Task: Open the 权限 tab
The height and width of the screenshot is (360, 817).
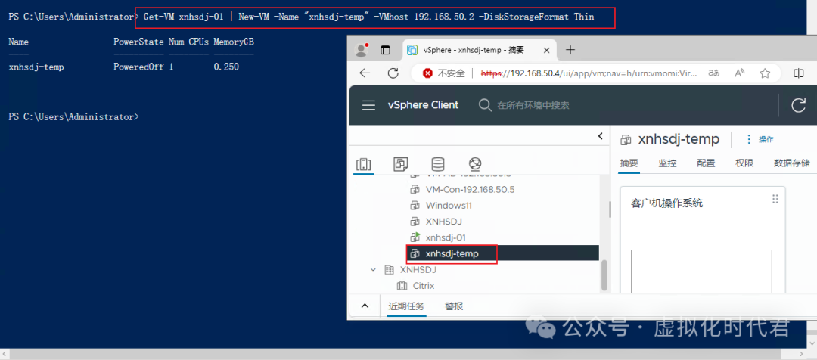Action: coord(744,163)
